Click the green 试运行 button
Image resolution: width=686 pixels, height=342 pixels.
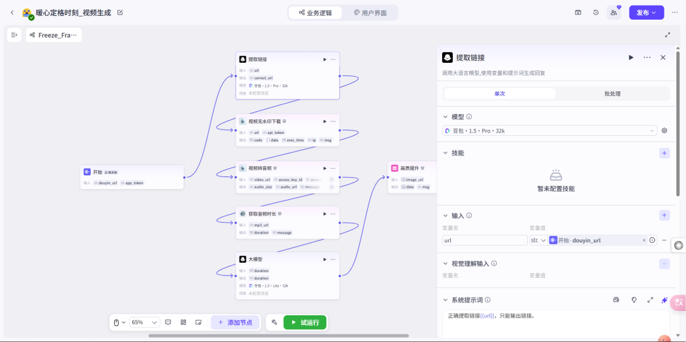point(304,322)
